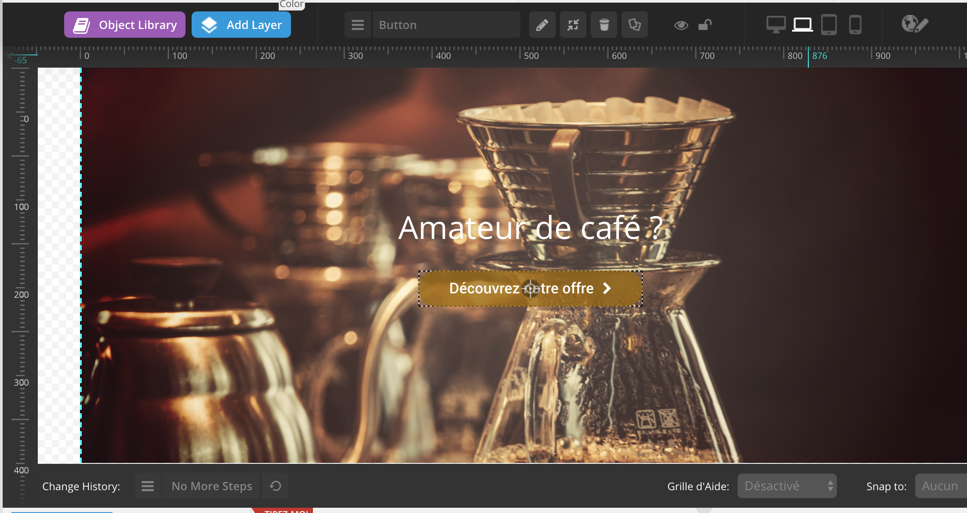
Task: Select the laptop notebook view
Action: click(802, 25)
